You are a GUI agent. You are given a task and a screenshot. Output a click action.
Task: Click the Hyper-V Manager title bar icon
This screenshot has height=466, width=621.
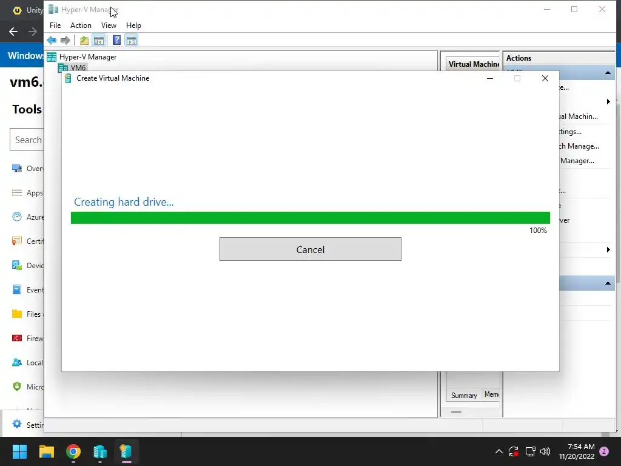[x=53, y=9]
